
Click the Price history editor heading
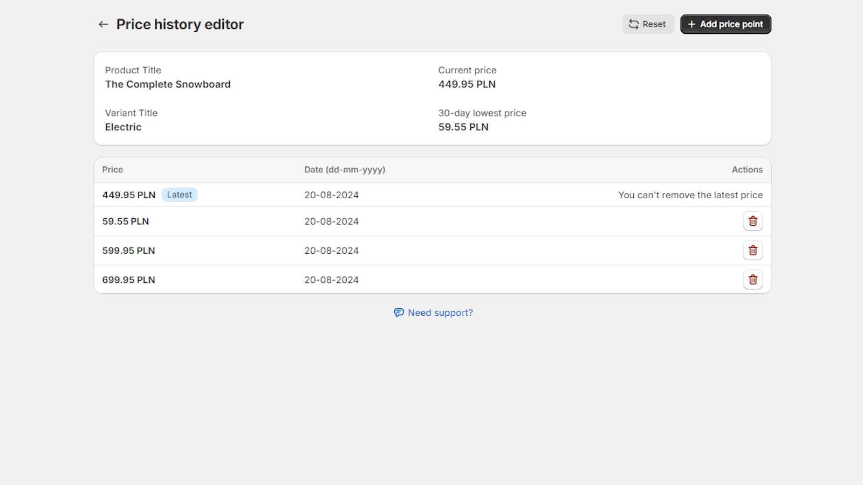[180, 24]
